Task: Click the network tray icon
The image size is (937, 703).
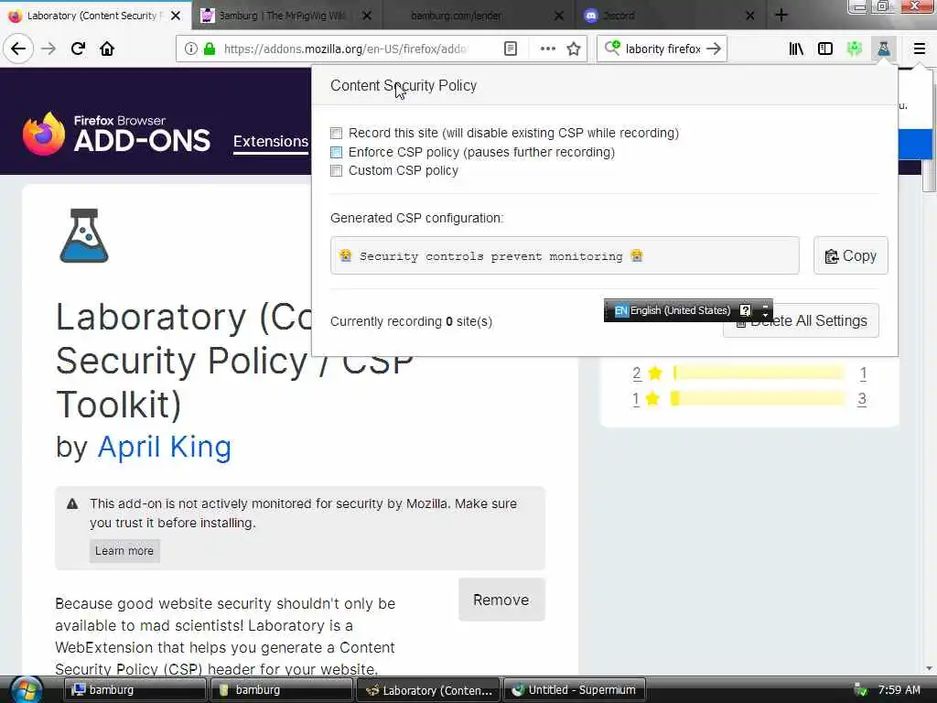Action: (860, 690)
